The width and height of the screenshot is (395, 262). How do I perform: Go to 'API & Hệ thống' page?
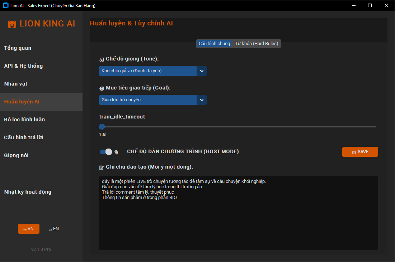[23, 66]
